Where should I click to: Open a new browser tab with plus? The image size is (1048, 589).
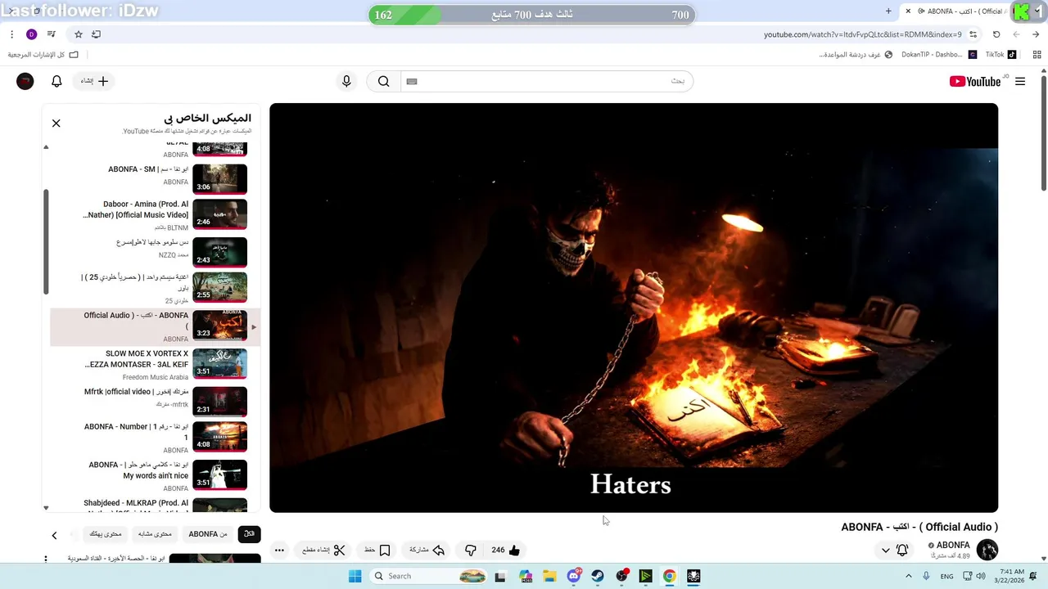click(888, 11)
